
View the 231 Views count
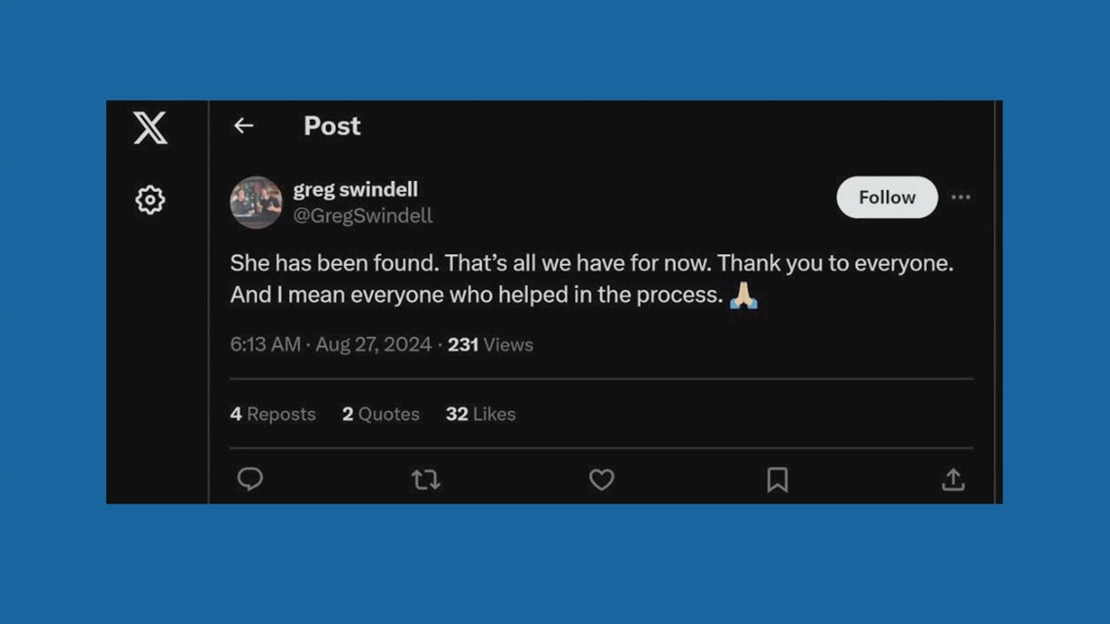tap(491, 345)
